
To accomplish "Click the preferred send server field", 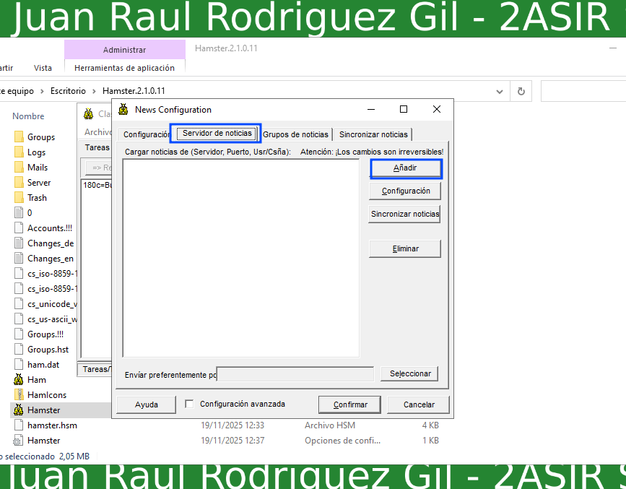I will [x=295, y=374].
